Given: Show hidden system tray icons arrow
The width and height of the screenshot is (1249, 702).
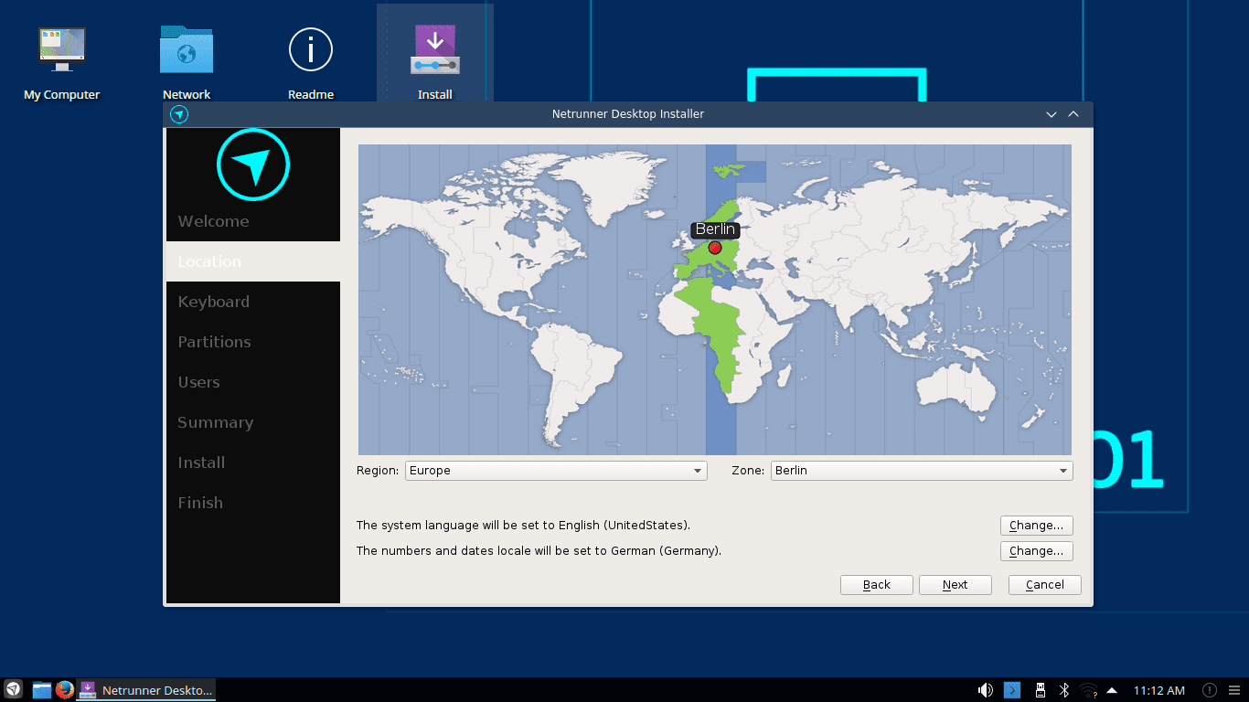Looking at the screenshot, I should pos(1112,690).
